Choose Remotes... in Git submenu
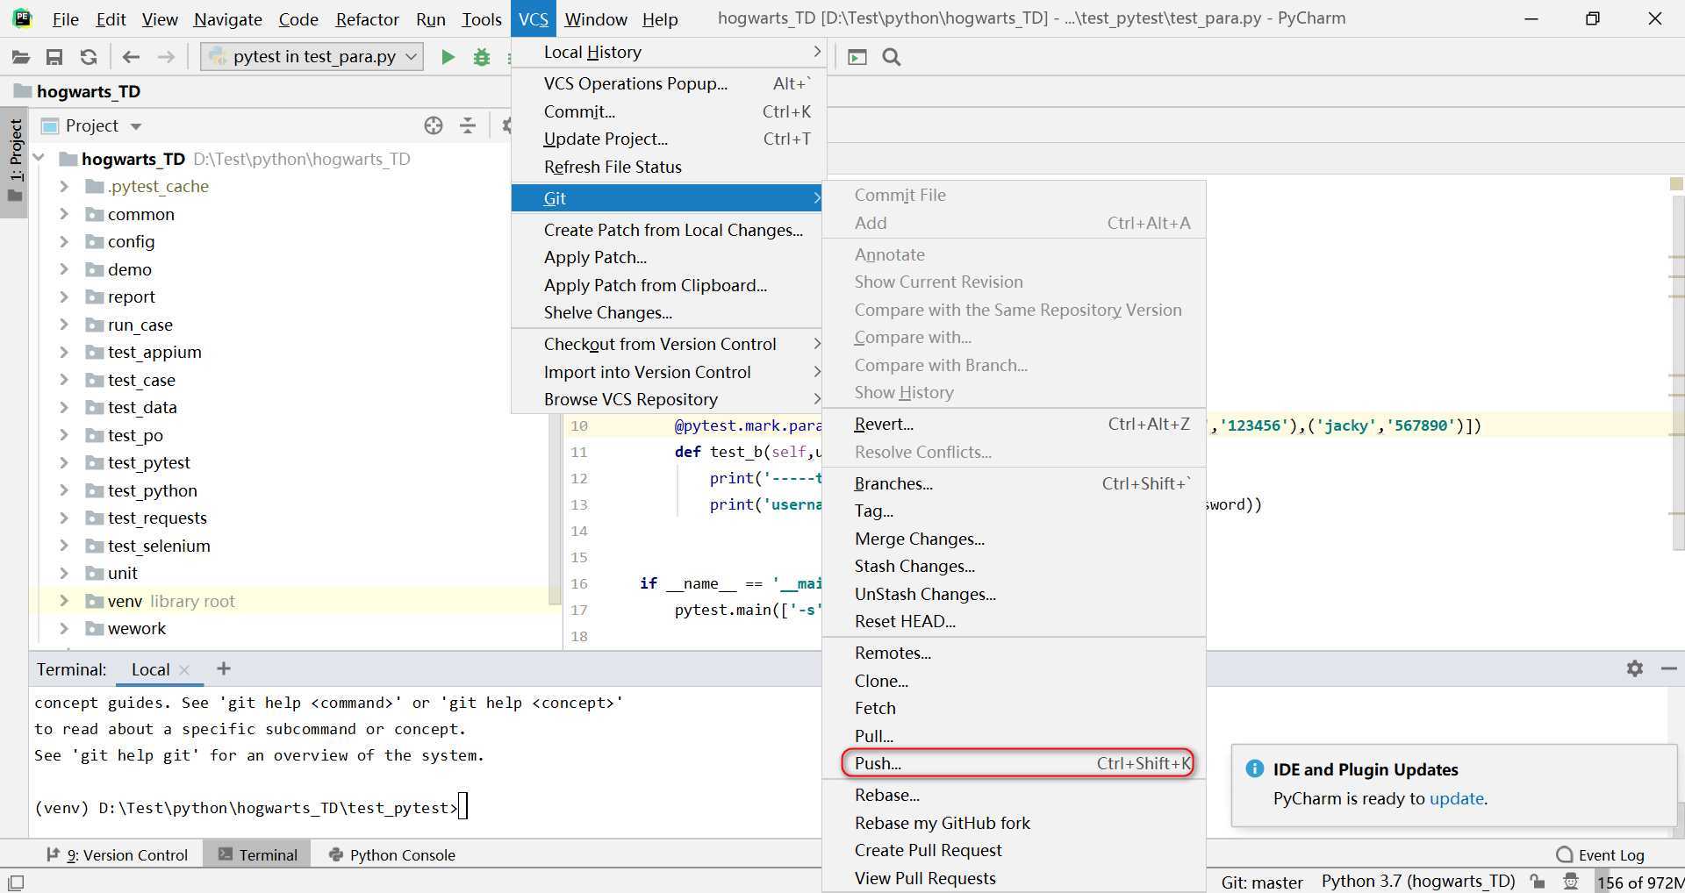 pos(1014,653)
